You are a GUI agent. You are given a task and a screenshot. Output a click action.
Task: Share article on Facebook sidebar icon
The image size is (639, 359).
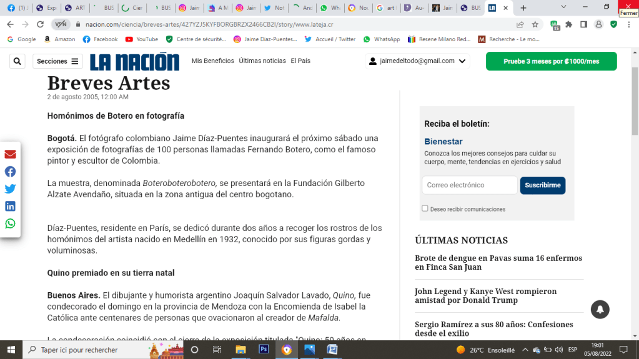[x=11, y=172]
